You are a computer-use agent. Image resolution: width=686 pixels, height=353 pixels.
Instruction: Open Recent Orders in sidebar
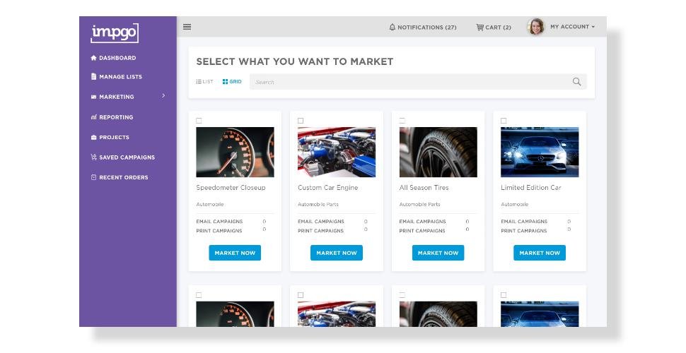point(120,177)
